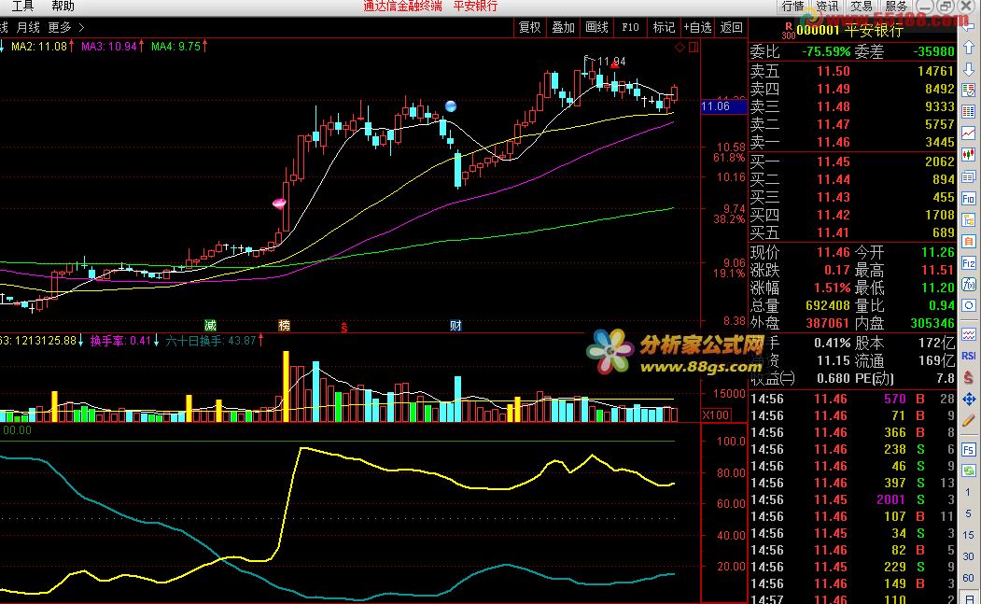Click the X100 volume scale label
This screenshot has height=604, width=981.
(x=715, y=415)
